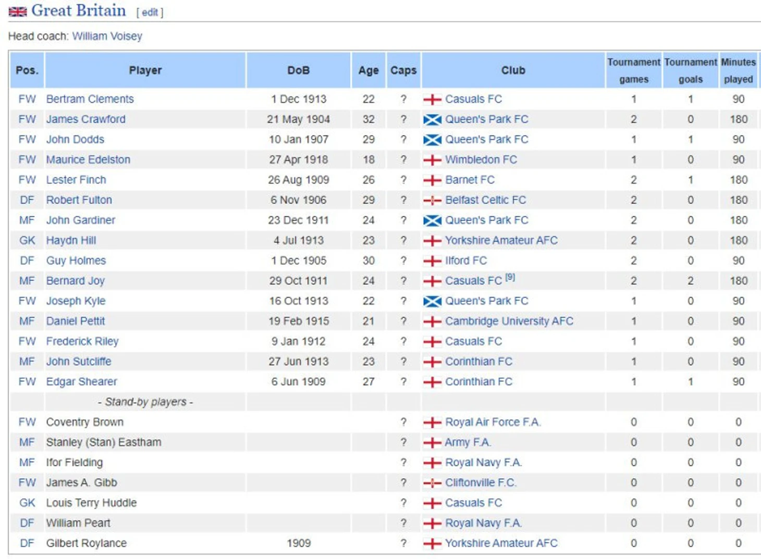Open the Barnet FC club link
Screen dimensions: 761x559
pos(470,180)
